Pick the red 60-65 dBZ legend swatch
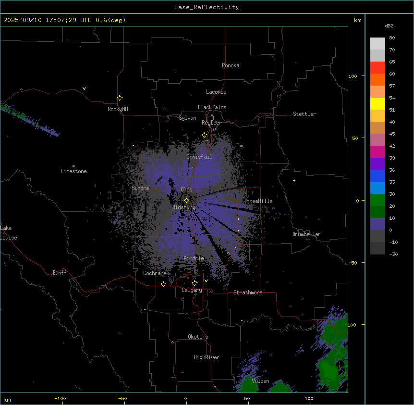 [377, 67]
